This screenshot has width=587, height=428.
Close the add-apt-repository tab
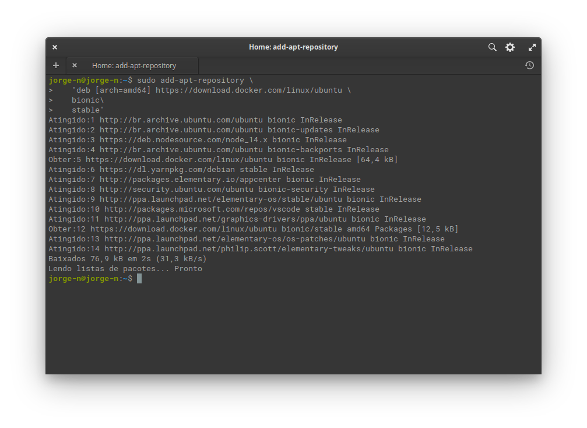click(x=75, y=65)
